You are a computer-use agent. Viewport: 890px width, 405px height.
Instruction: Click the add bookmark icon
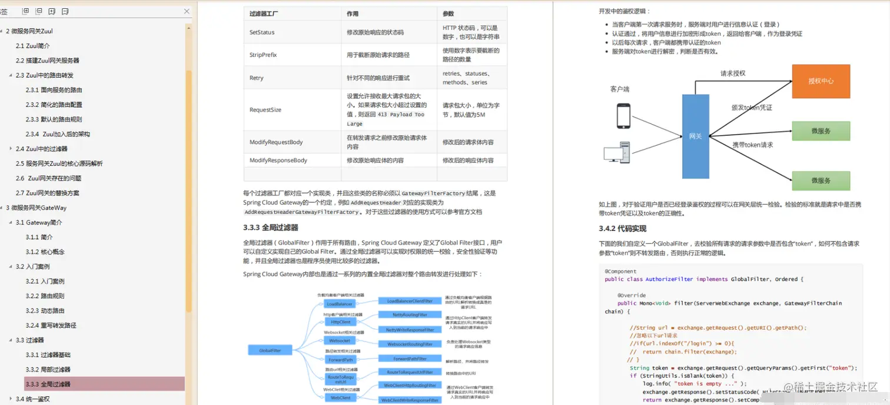pos(52,11)
